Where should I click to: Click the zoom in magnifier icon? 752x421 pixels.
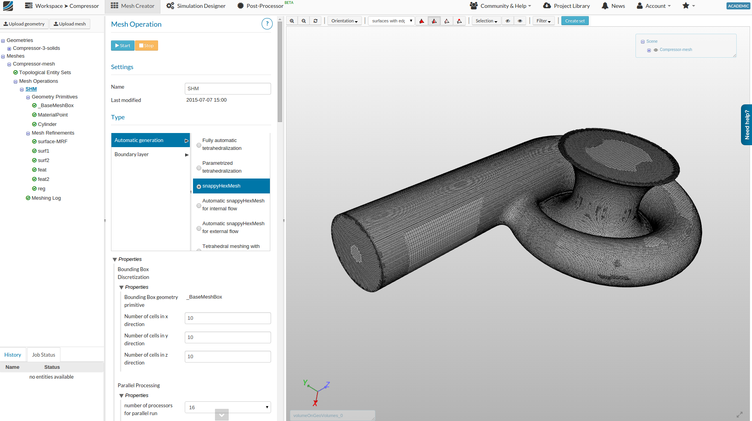[292, 21]
